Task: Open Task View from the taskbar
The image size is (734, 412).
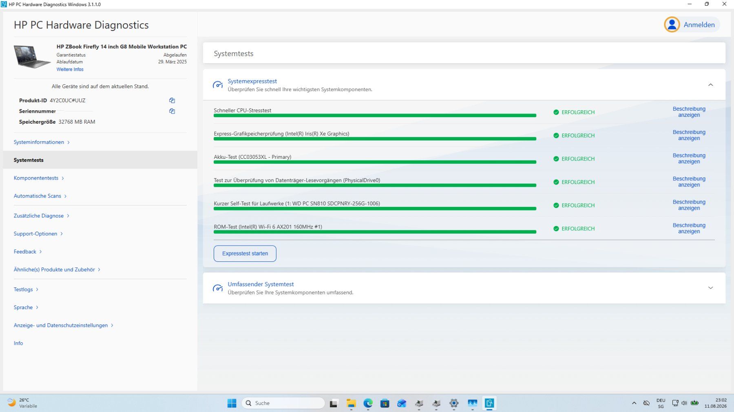Action: click(x=334, y=403)
